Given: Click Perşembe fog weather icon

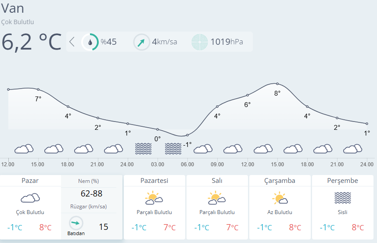Looking at the screenshot, I should click(342, 198).
